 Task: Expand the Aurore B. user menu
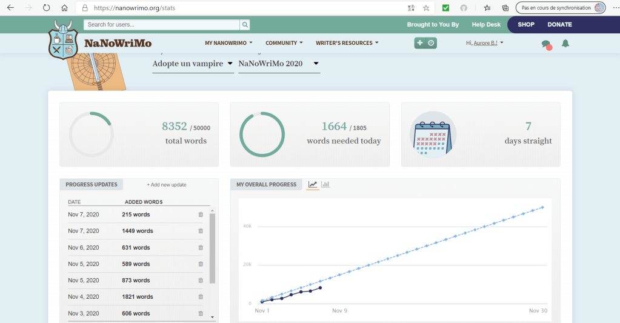click(x=485, y=43)
